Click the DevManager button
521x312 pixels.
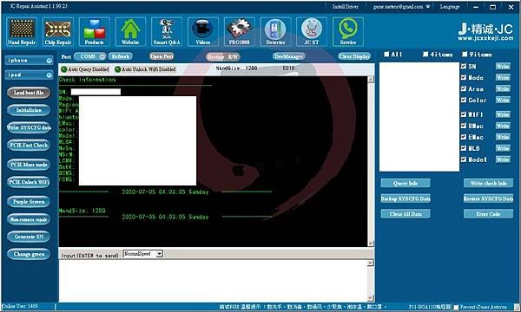pos(289,56)
